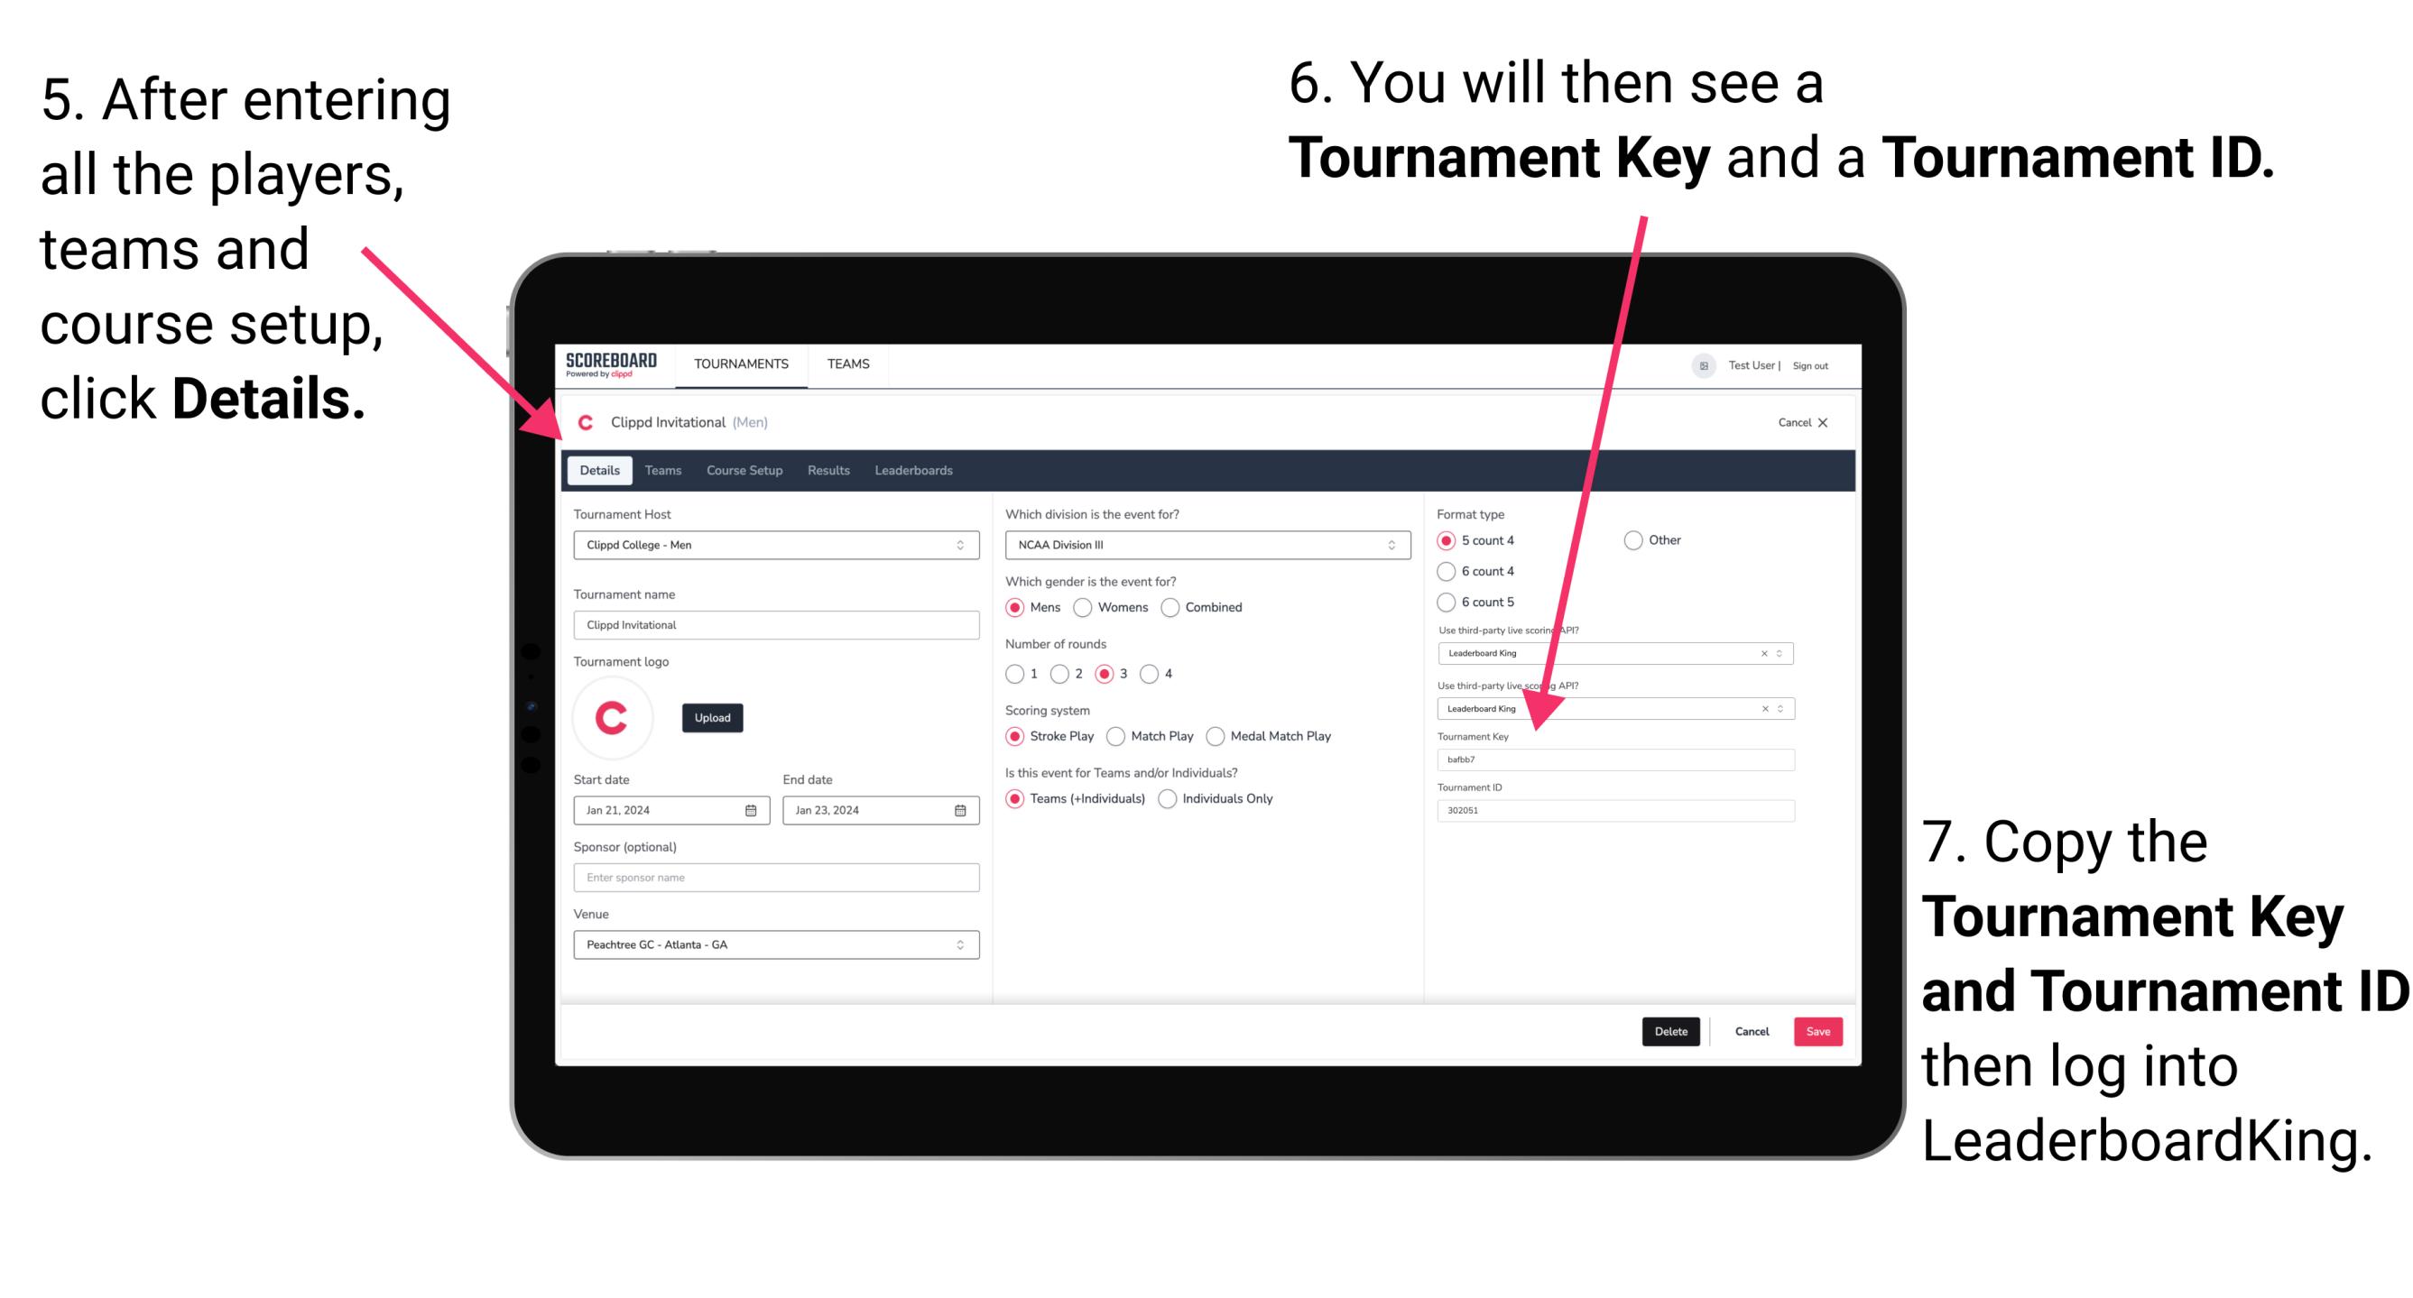
Task: Expand the Which division dropdown
Action: click(x=1396, y=544)
